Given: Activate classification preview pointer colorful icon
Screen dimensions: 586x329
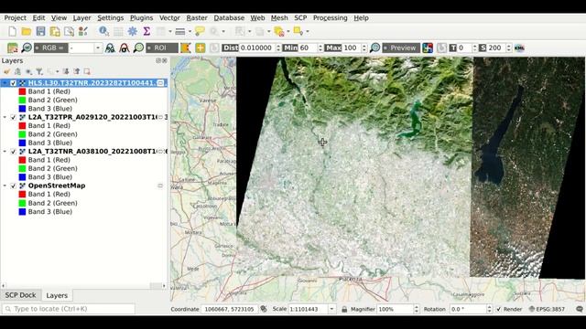Looking at the screenshot, I should [x=428, y=48].
